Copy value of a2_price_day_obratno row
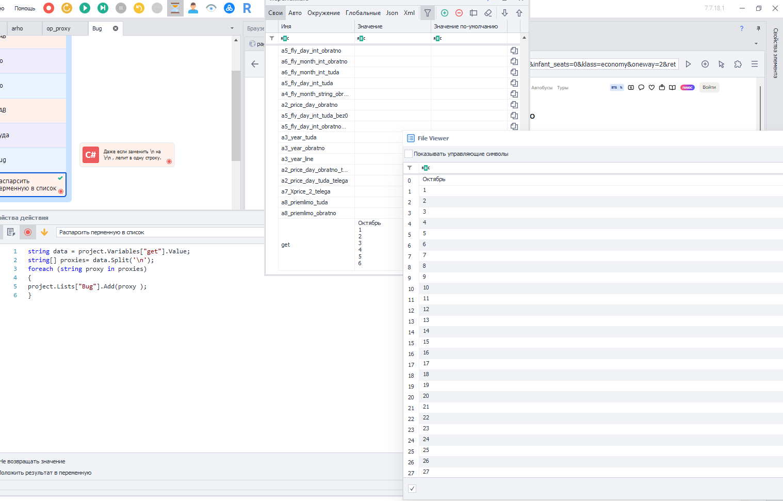Image resolution: width=783 pixels, height=501 pixels. [514, 105]
